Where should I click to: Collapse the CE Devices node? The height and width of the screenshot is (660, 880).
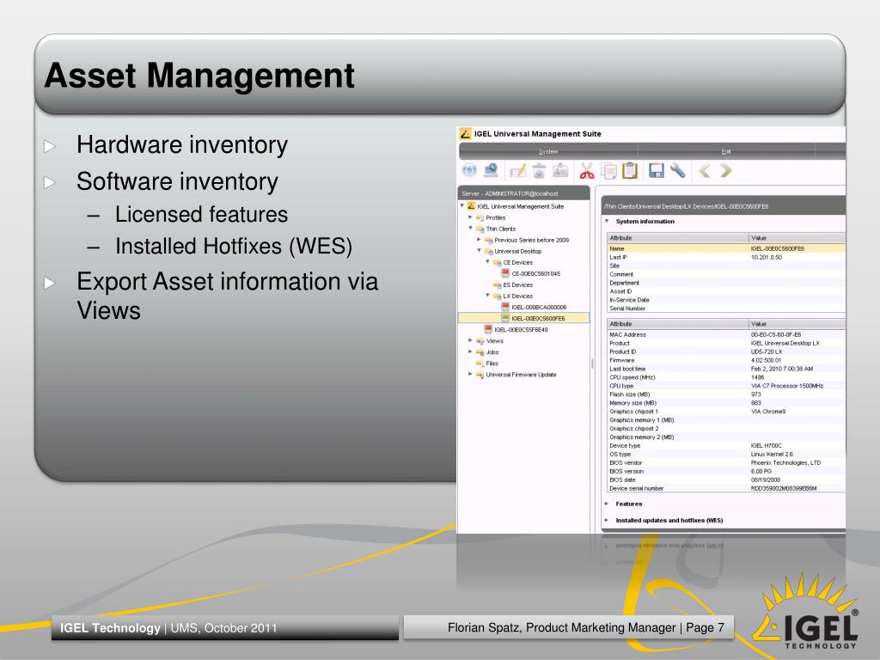tap(487, 262)
